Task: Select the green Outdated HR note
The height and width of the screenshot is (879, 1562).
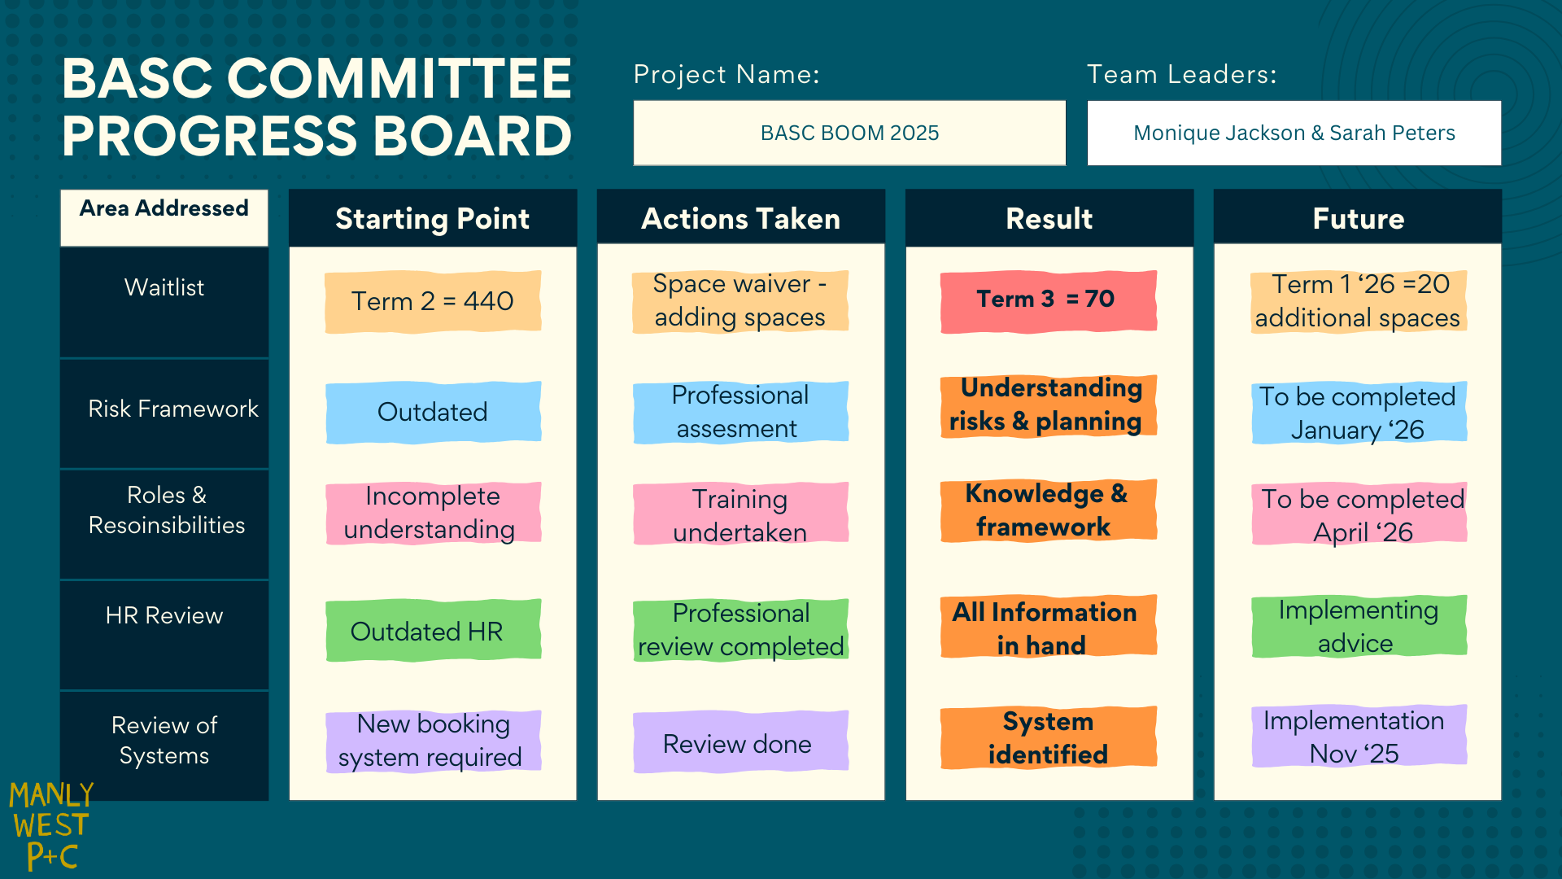Action: [433, 631]
